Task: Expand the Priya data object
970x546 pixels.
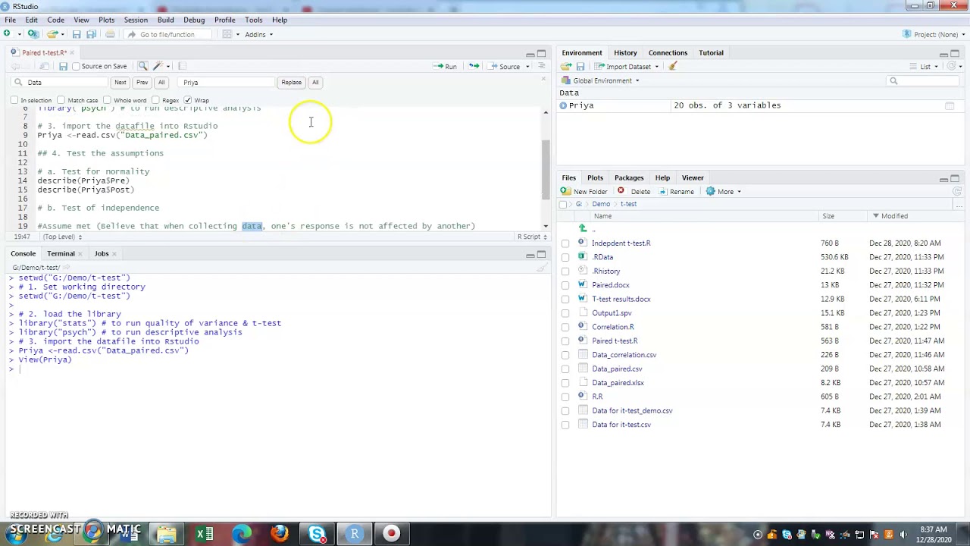Action: click(x=563, y=105)
